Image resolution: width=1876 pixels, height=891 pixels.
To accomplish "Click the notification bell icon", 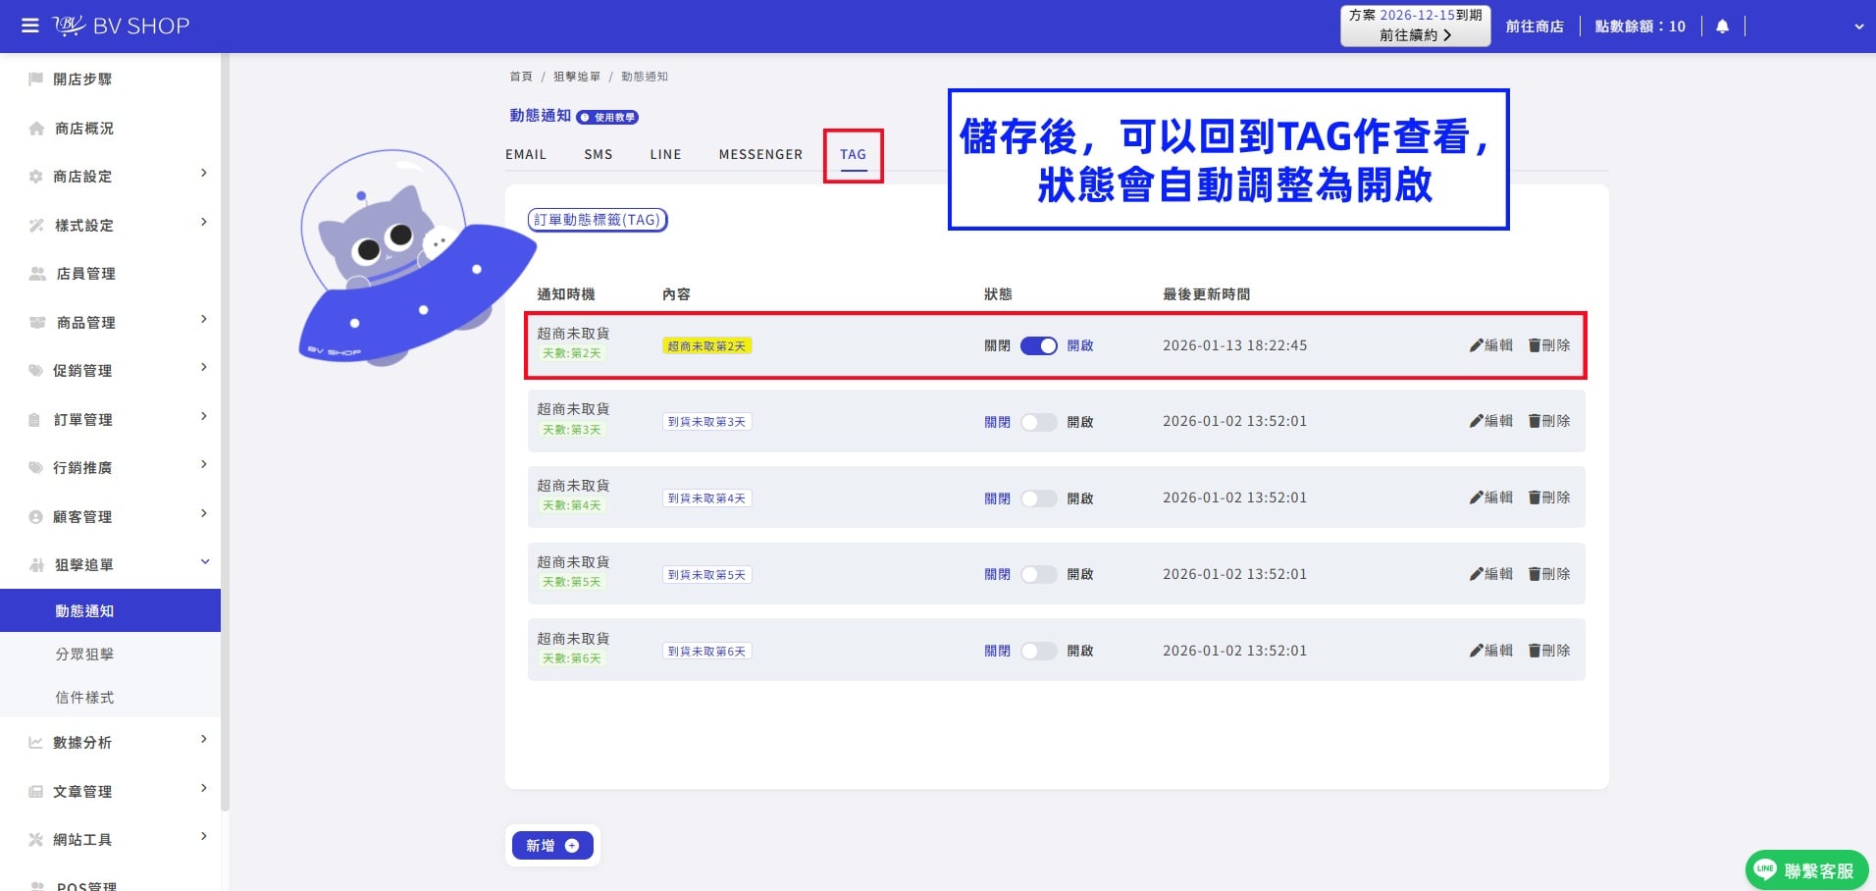I will [1722, 26].
